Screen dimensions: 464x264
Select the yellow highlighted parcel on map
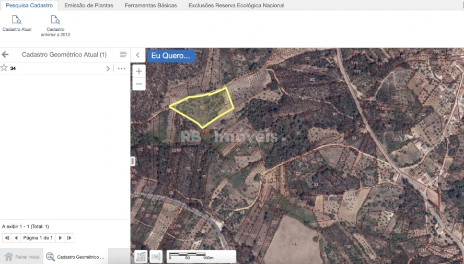[204, 107]
